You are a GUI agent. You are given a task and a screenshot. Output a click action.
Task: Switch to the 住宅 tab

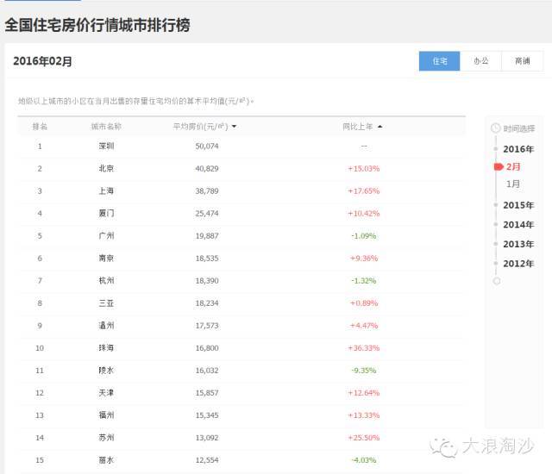[439, 61]
